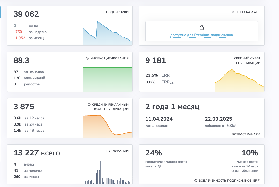This screenshot has height=187, width=279.
Task: Open the citation index help icon
Action: [87, 58]
